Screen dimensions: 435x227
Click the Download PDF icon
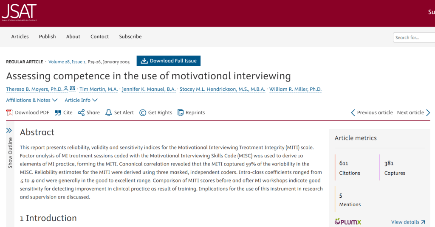tap(10, 112)
